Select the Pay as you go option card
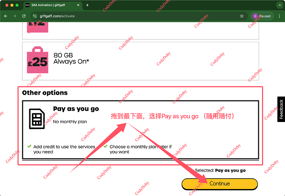 pos(140,129)
